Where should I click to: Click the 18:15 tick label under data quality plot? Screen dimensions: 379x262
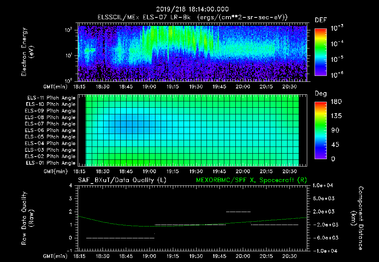tap(79, 256)
